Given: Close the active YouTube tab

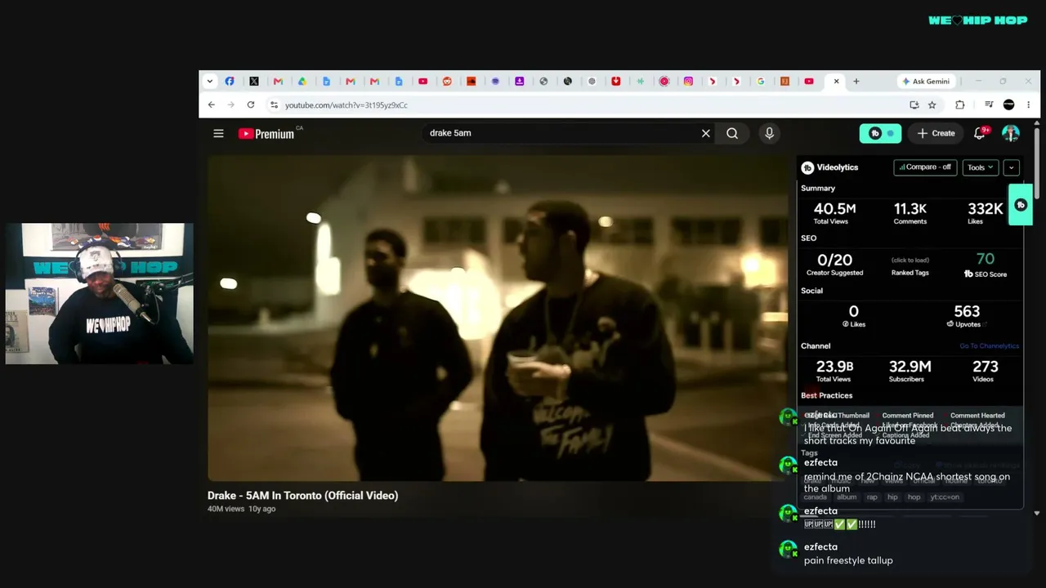Looking at the screenshot, I should (836, 81).
